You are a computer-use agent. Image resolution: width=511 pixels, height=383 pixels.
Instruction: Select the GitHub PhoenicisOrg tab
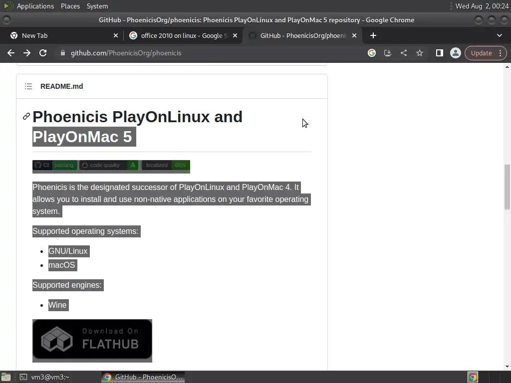pyautogui.click(x=301, y=35)
